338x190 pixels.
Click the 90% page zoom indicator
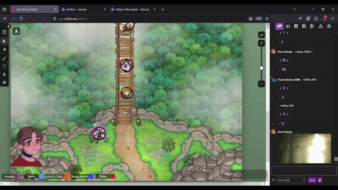coord(259,19)
